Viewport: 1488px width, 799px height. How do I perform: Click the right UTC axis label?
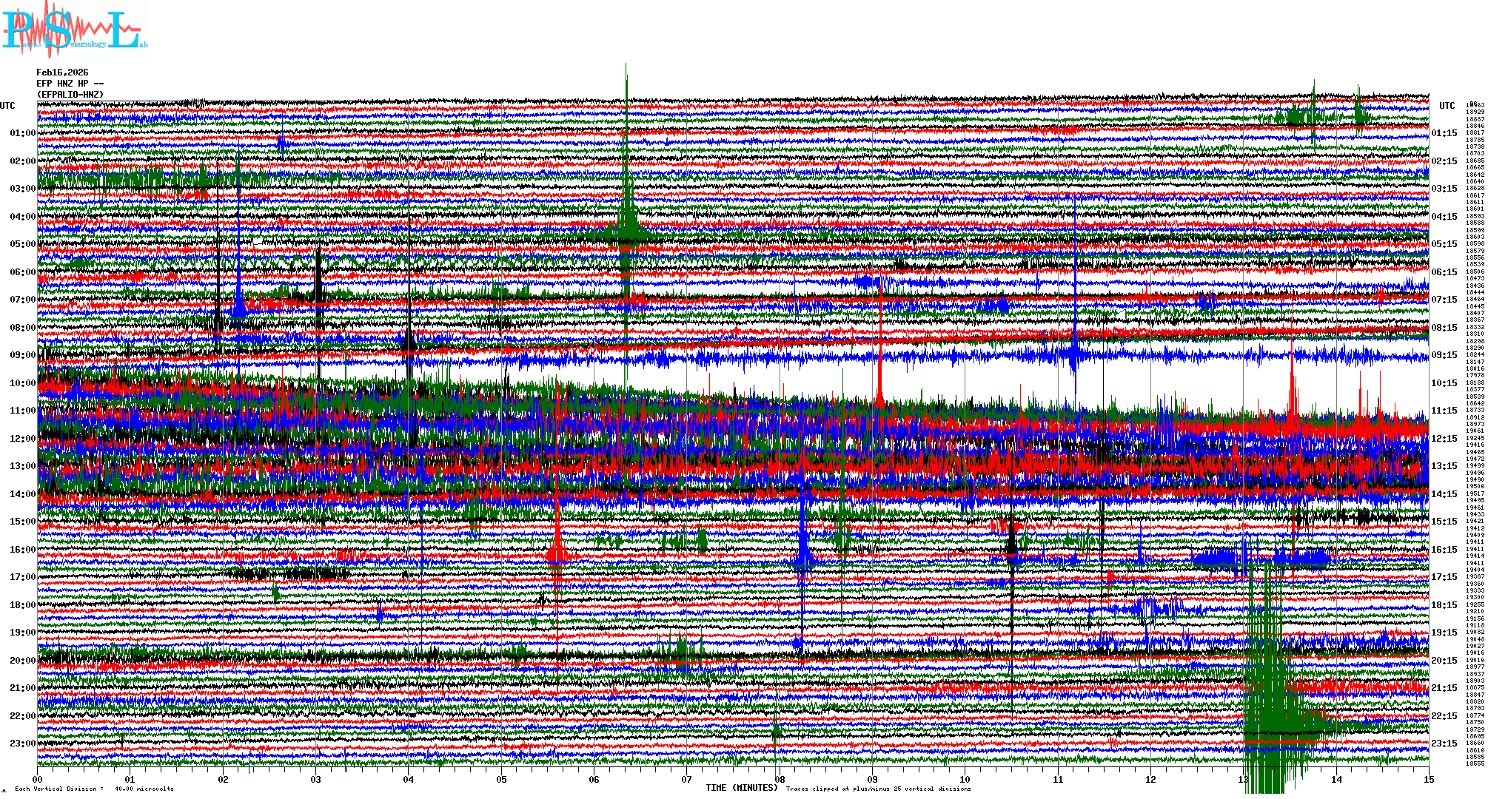[x=1447, y=106]
